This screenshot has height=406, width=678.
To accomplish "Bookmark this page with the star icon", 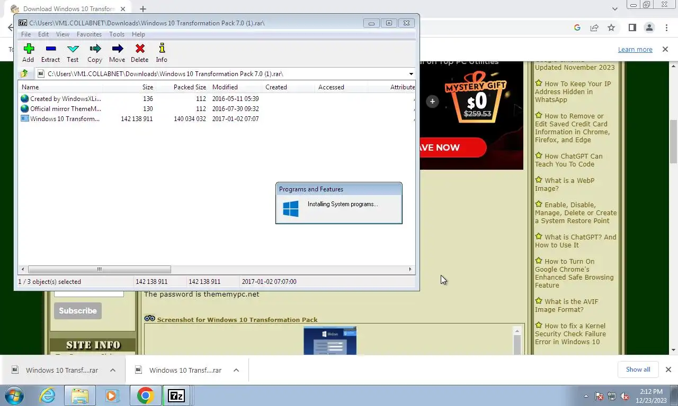I will point(611,27).
